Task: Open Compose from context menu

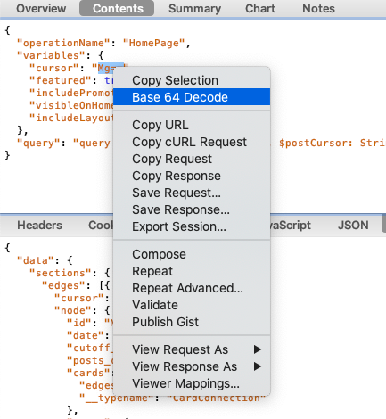Action: pos(192,254)
